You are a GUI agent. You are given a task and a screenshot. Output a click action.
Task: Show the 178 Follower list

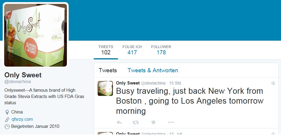pyautogui.click(x=161, y=50)
